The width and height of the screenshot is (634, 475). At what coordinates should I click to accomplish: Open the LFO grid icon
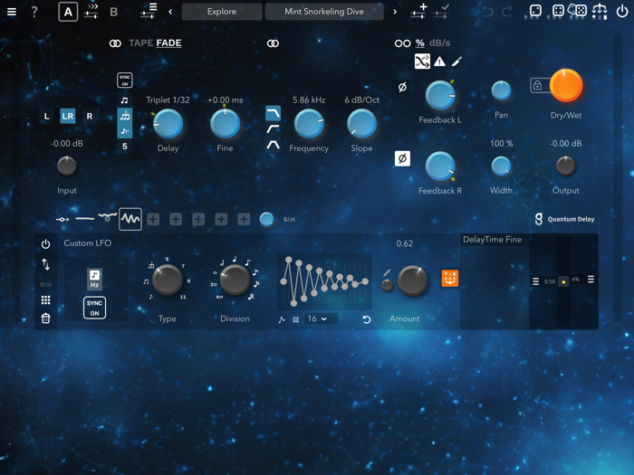(x=45, y=300)
